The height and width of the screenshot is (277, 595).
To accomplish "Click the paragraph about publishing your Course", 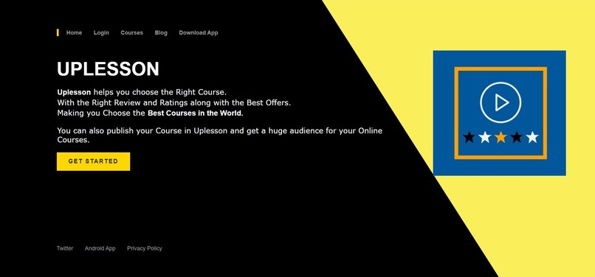I will pos(220,136).
